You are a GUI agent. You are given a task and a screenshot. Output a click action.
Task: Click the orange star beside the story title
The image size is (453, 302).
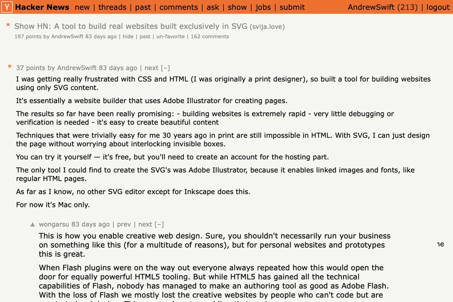tap(7, 26)
